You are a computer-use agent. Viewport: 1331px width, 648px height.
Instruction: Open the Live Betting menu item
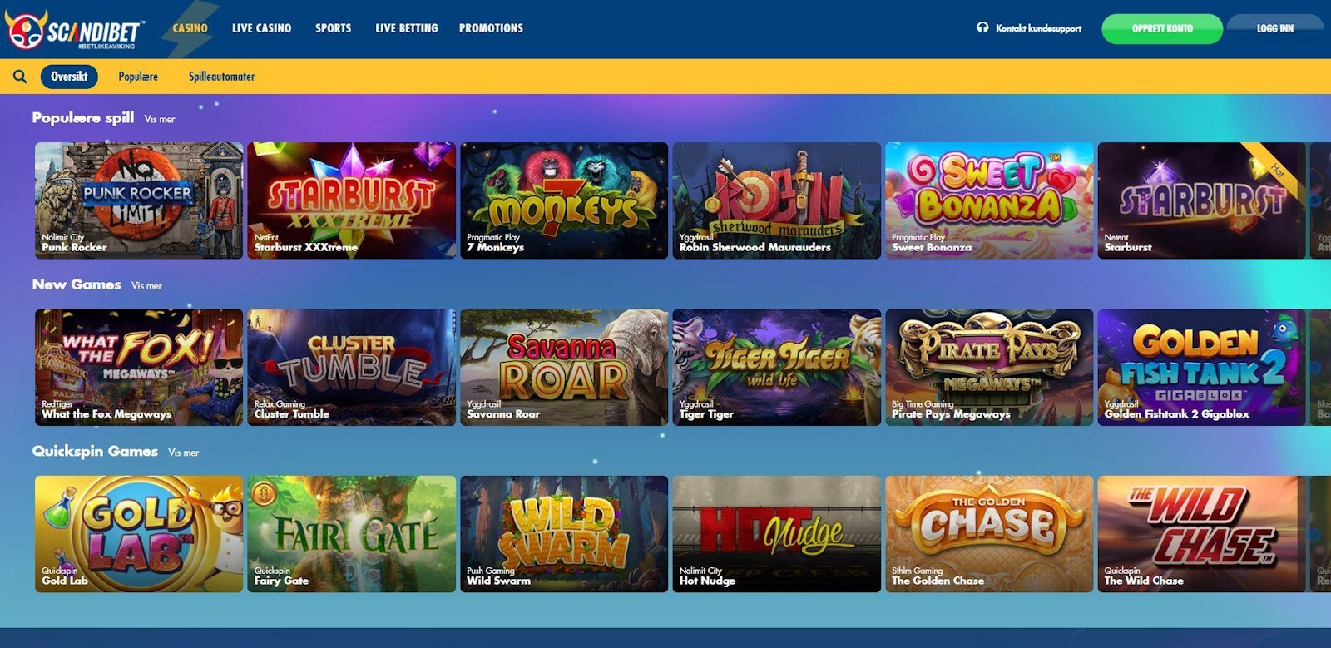coord(406,28)
